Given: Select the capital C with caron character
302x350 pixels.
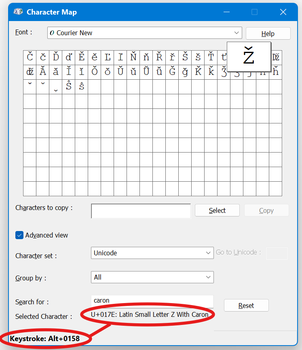Looking at the screenshot, I should pos(30,57).
